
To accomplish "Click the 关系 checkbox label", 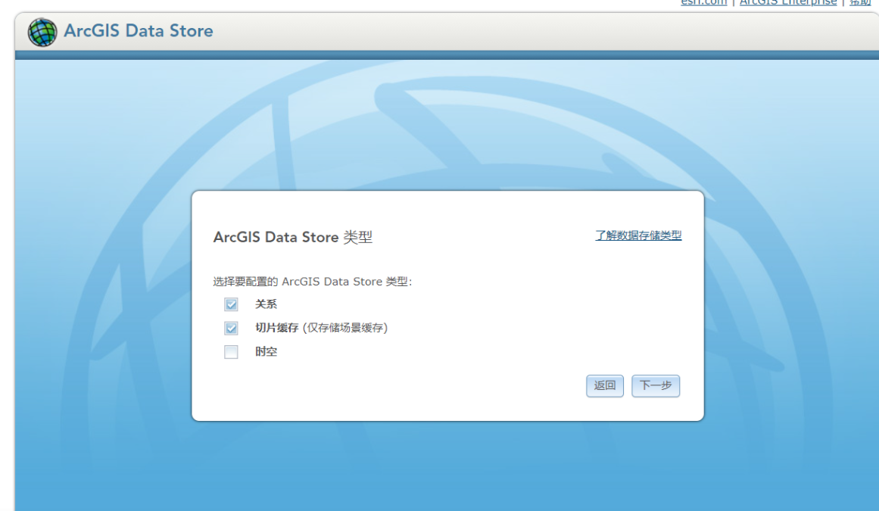I will pos(268,304).
